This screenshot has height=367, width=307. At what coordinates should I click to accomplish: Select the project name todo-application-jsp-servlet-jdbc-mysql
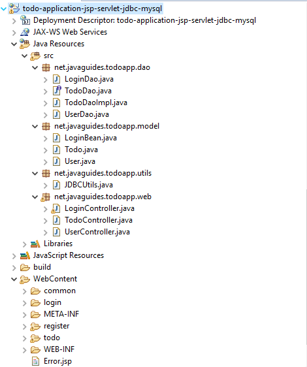pyautogui.click(x=92, y=8)
